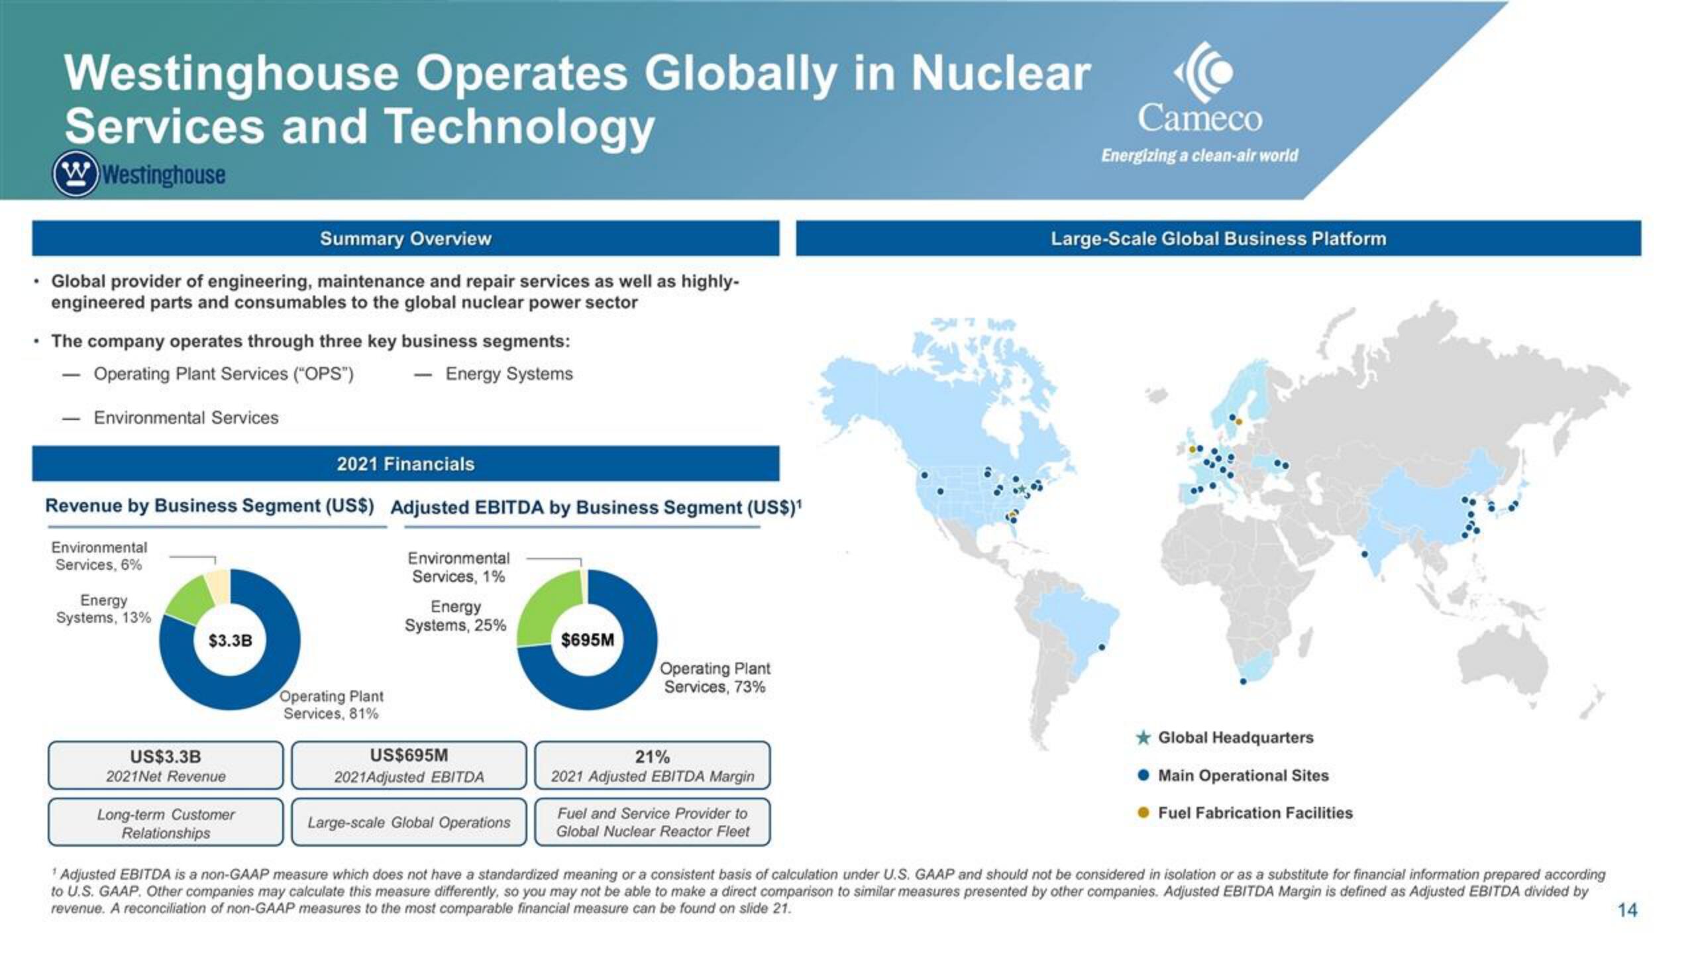Image resolution: width=1696 pixels, height=954 pixels.
Task: Click the $3.3B donut center label
Action: tap(230, 641)
